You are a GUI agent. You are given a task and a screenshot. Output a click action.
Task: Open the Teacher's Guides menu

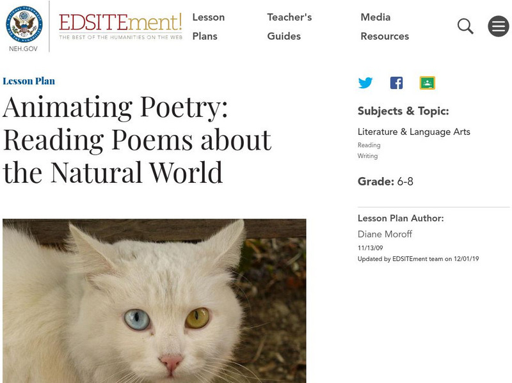(289, 27)
